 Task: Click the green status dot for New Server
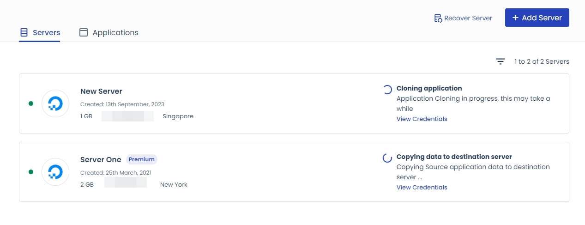point(31,103)
